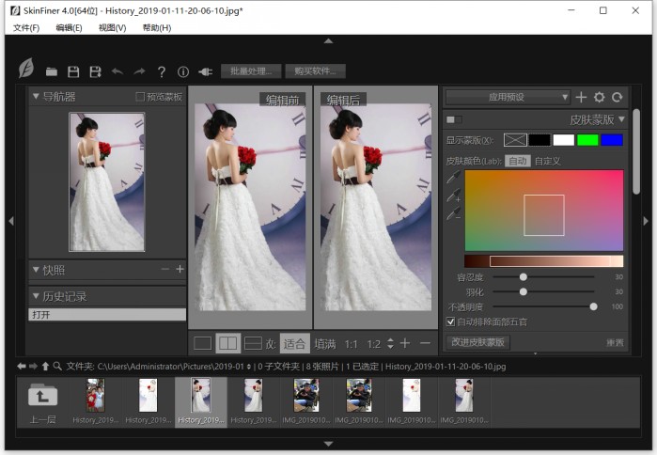Select the side-by-side split view icon
The image size is (657, 455).
227,344
